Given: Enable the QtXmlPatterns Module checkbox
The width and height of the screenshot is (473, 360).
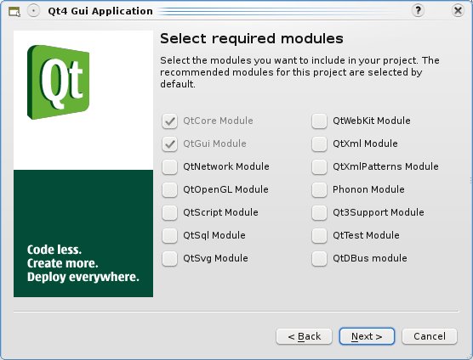Looking at the screenshot, I should (319, 166).
